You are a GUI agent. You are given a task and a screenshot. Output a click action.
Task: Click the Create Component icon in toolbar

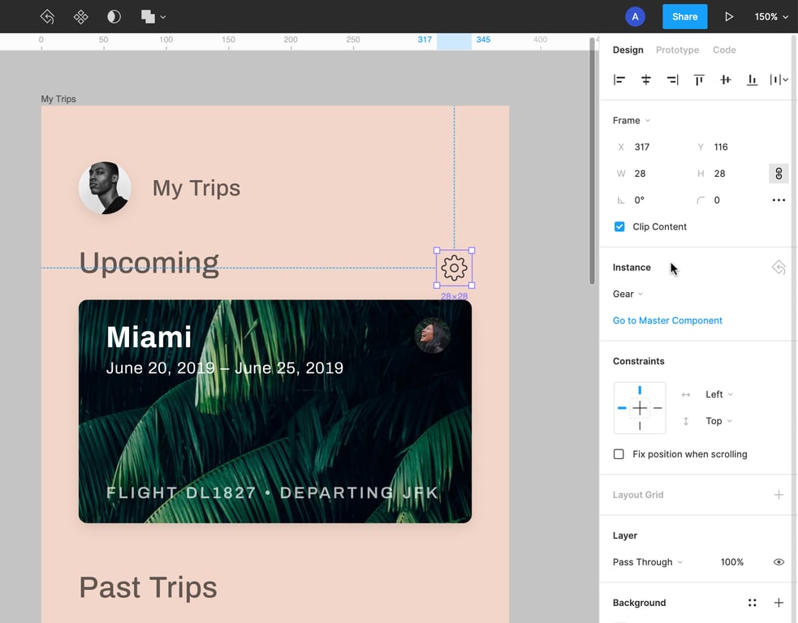click(x=80, y=16)
